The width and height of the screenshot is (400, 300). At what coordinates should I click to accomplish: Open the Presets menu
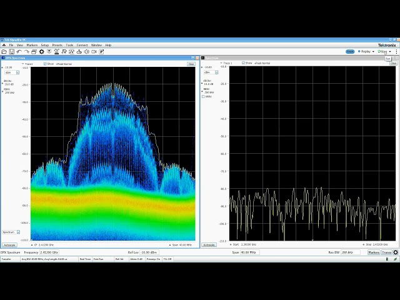point(57,45)
